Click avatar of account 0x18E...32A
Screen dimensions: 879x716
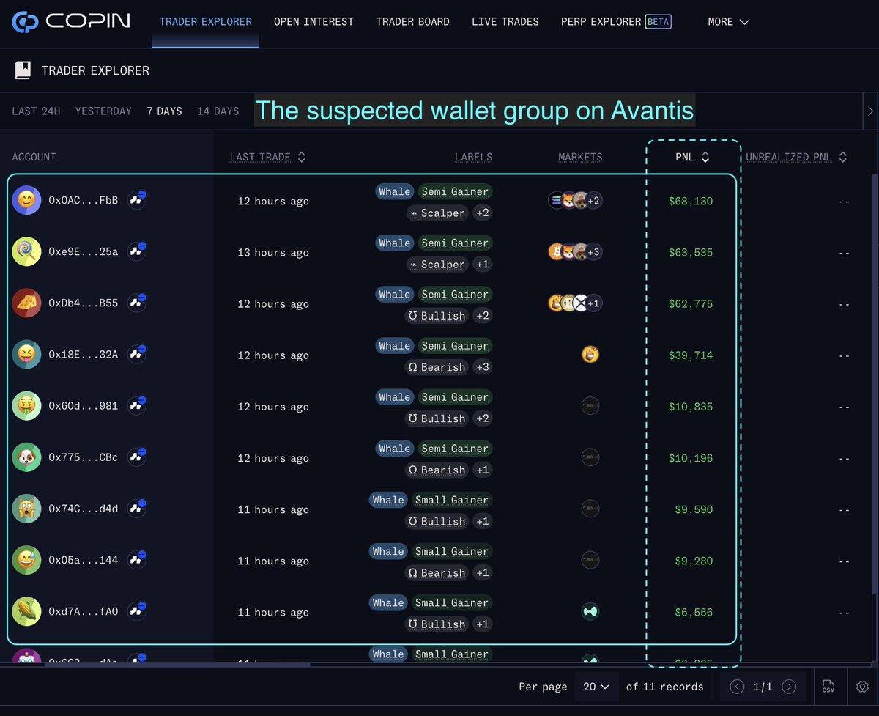pos(26,355)
